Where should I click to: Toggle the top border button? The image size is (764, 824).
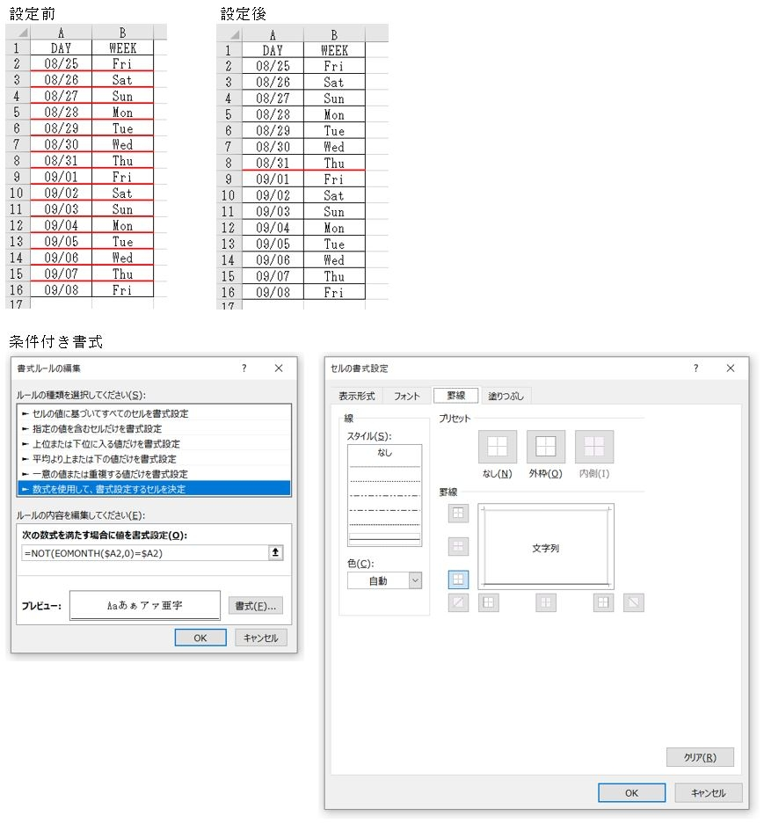[x=458, y=514]
